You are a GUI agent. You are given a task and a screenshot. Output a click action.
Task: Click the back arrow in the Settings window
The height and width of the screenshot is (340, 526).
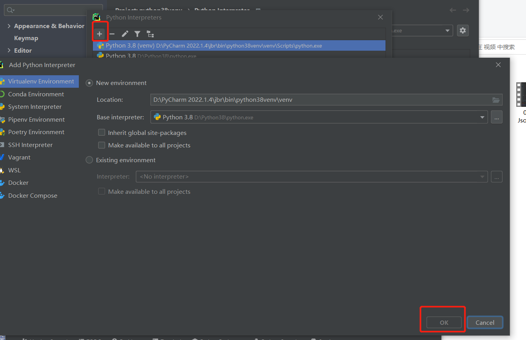coord(453,10)
